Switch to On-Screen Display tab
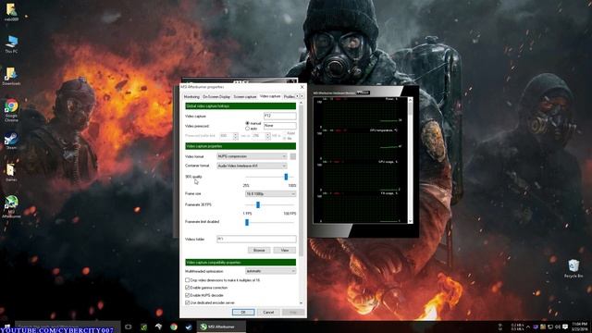Image resolution: width=592 pixels, height=333 pixels. (x=216, y=97)
